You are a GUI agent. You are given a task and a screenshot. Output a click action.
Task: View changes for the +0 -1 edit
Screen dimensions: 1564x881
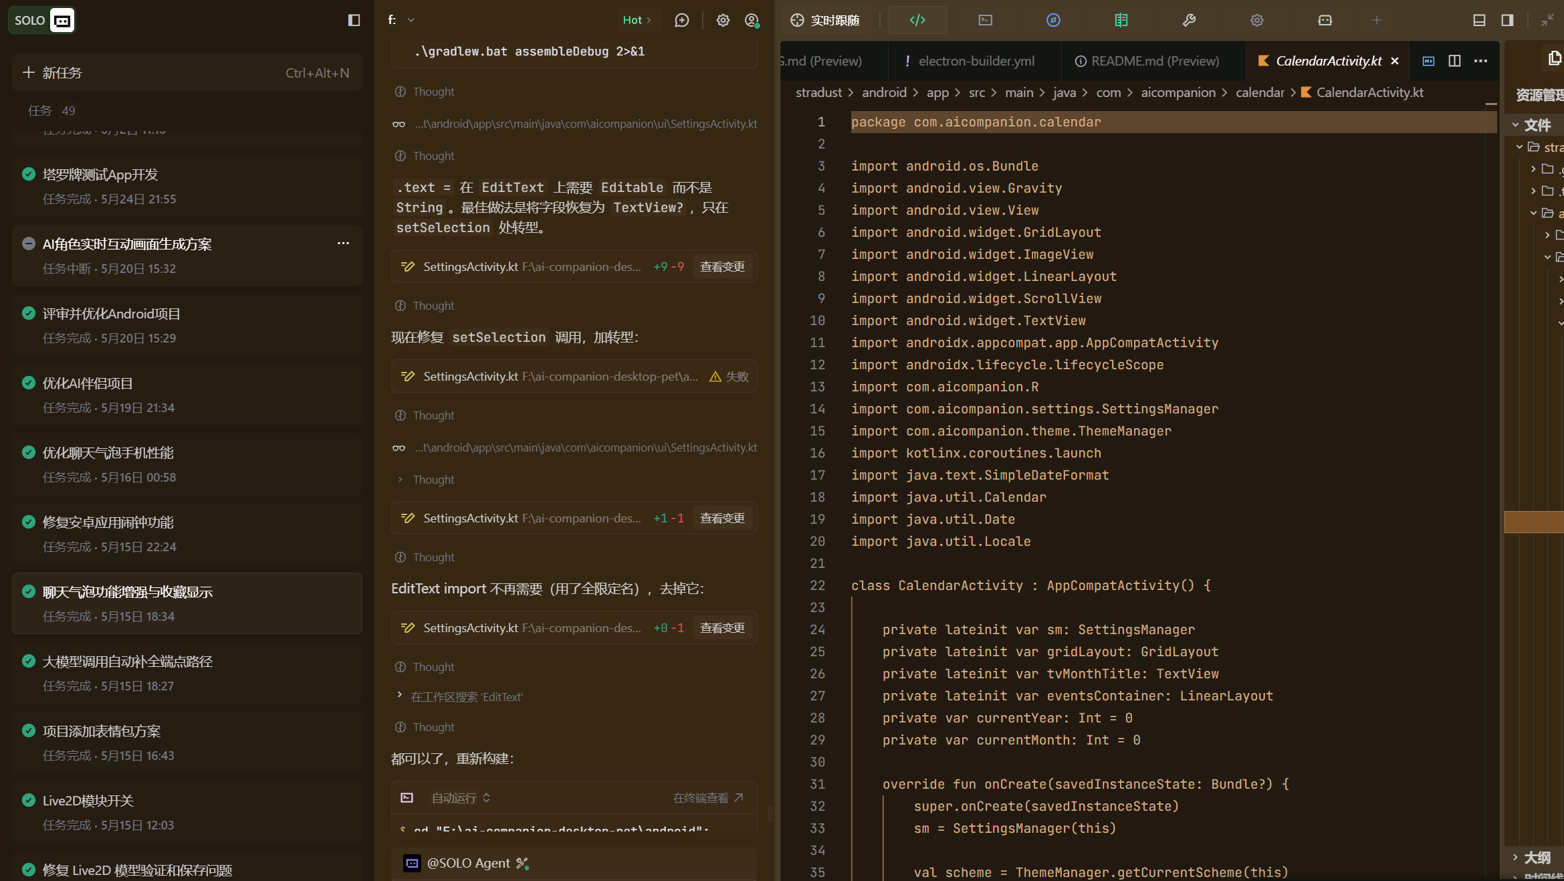coord(722,627)
